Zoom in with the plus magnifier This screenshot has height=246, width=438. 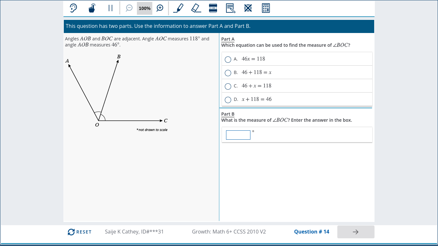tap(160, 8)
